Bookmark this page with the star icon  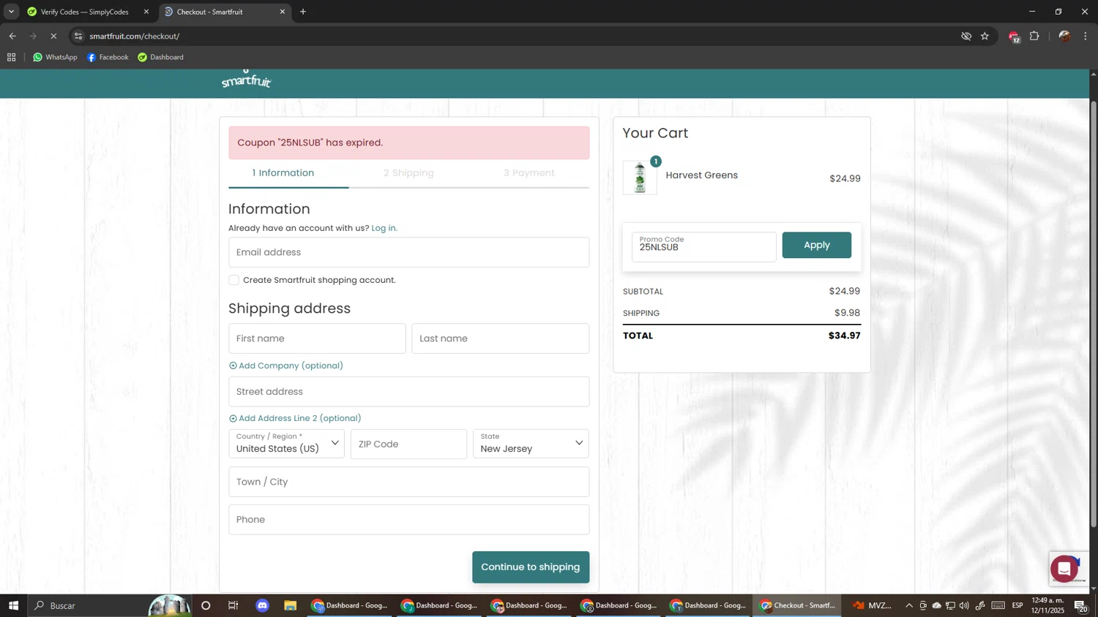[x=985, y=36]
